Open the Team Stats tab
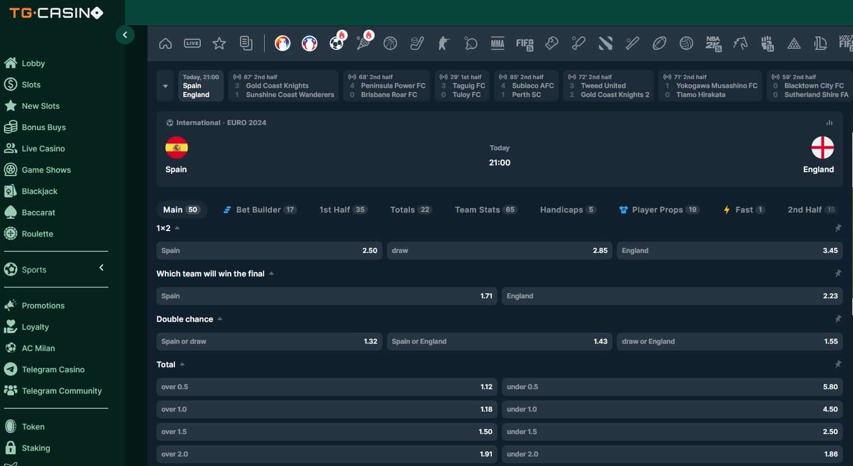 click(x=486, y=210)
